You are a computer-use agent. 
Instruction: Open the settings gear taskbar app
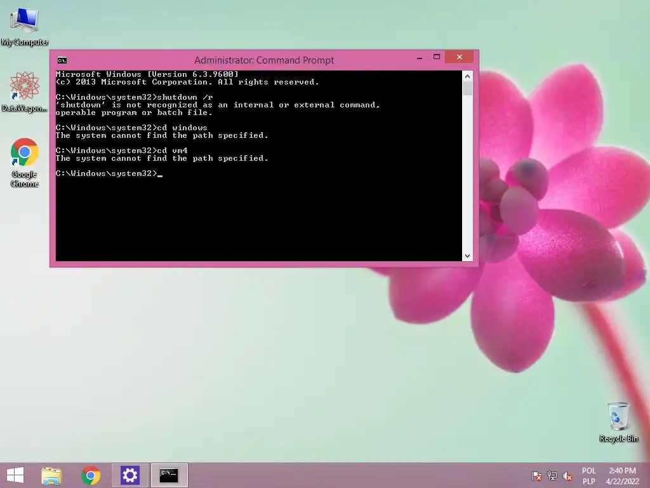coord(129,475)
